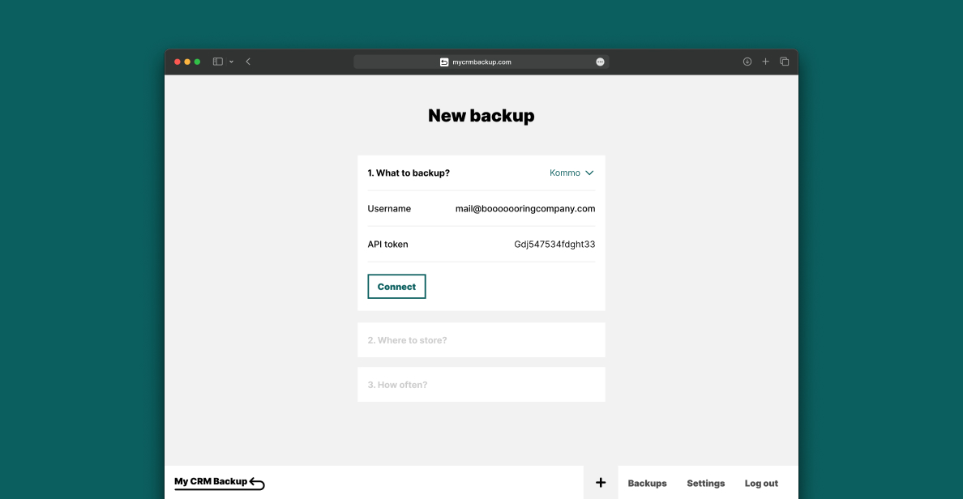
Task: Open the address bar more options icon
Action: [600, 62]
